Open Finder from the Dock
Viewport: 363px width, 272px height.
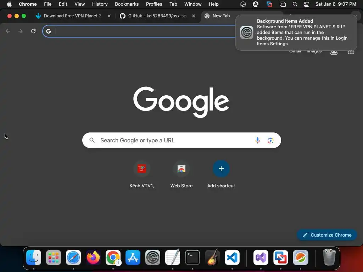[x=34, y=257]
